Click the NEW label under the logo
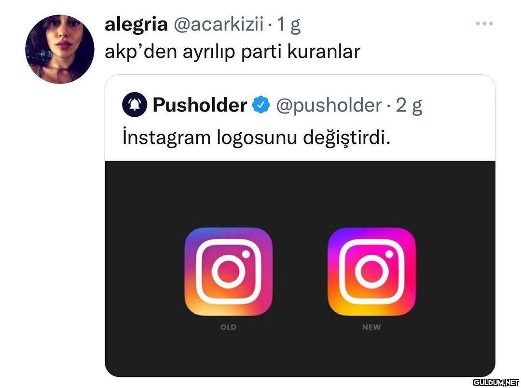 click(371, 327)
